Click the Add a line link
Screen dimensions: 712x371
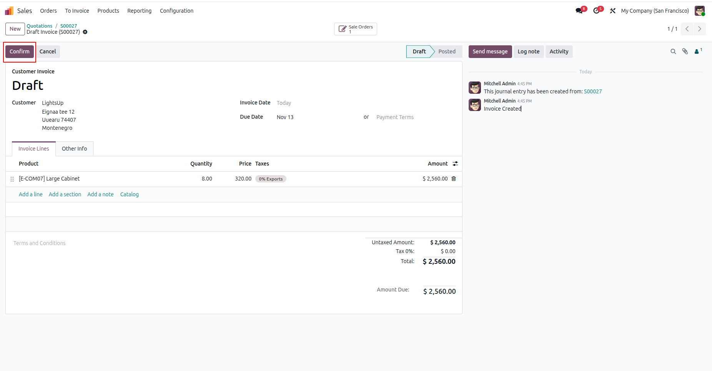[x=31, y=194]
